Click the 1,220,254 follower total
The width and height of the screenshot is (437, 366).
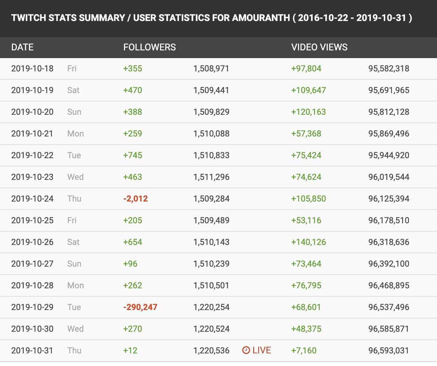(x=211, y=307)
